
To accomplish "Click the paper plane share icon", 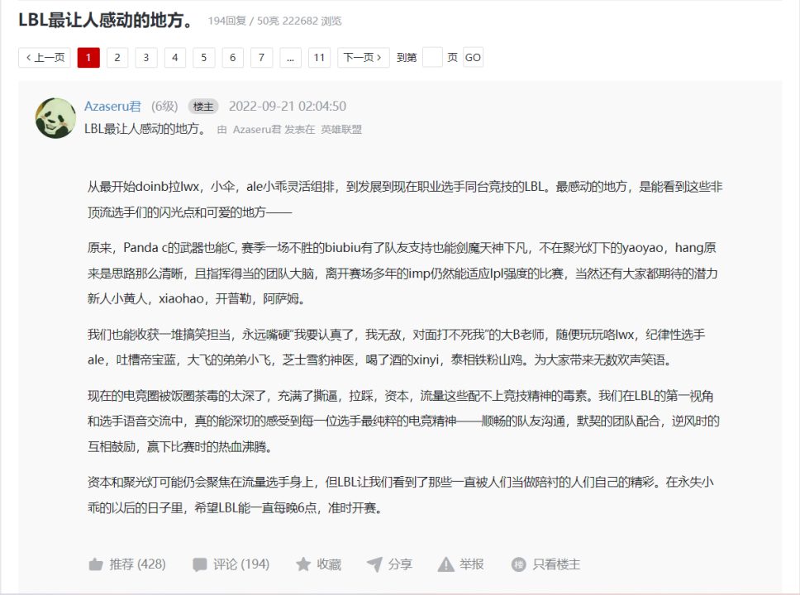I will (x=374, y=564).
